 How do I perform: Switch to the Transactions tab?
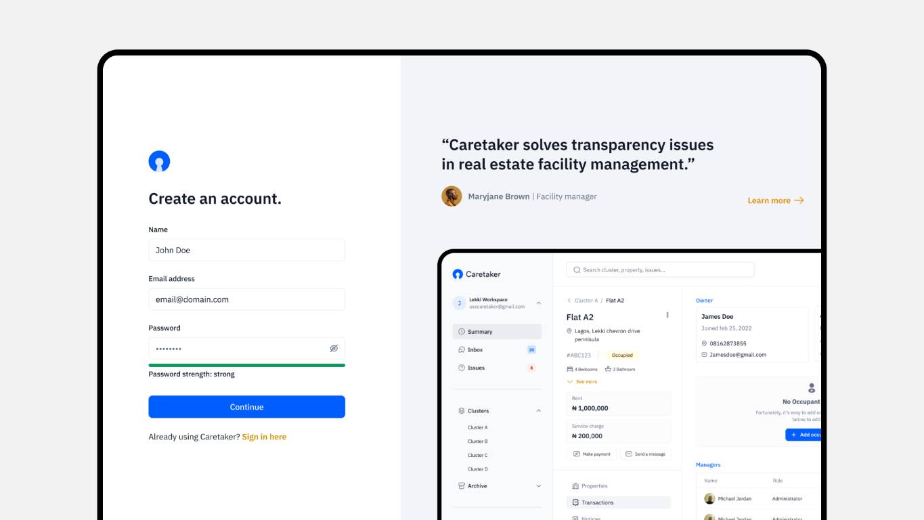(619, 502)
